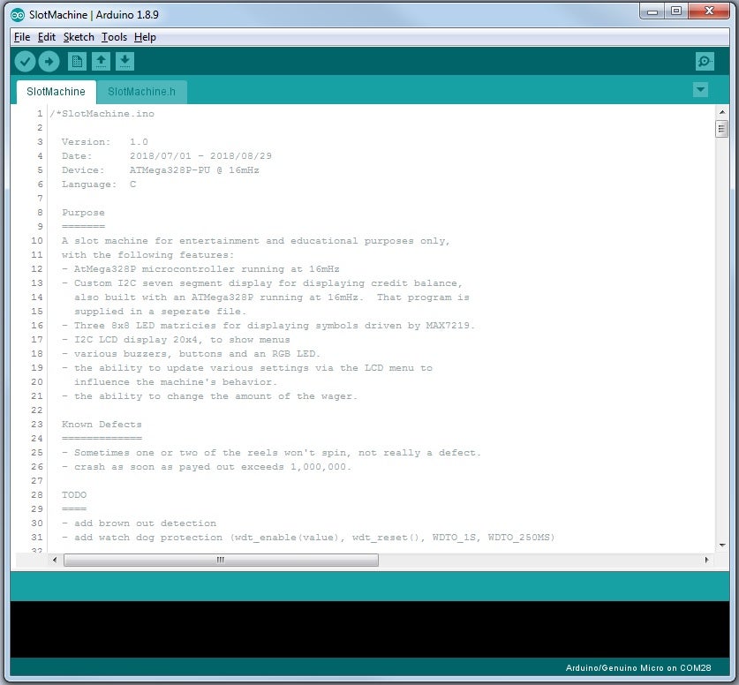Open the tab options dropdown arrow
The width and height of the screenshot is (739, 685).
click(x=700, y=89)
